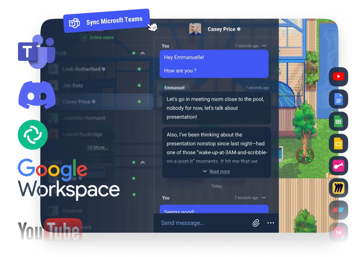Click Casey Price's avatar in the chat header
Screen dimensions: 360x257
click(195, 29)
